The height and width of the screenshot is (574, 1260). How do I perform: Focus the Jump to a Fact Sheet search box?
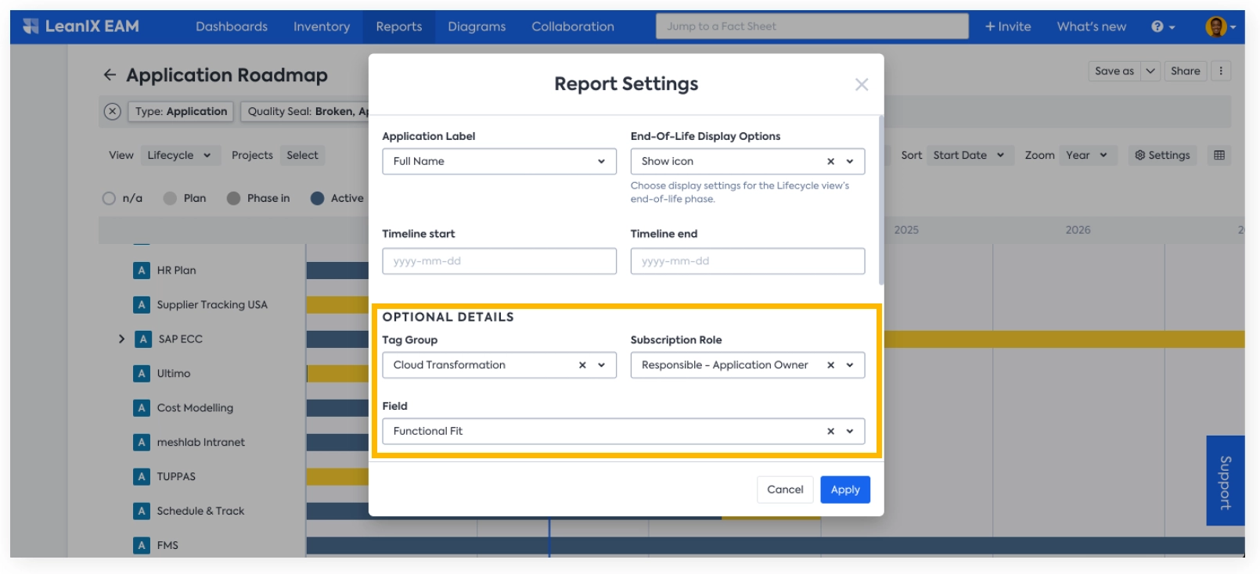812,27
